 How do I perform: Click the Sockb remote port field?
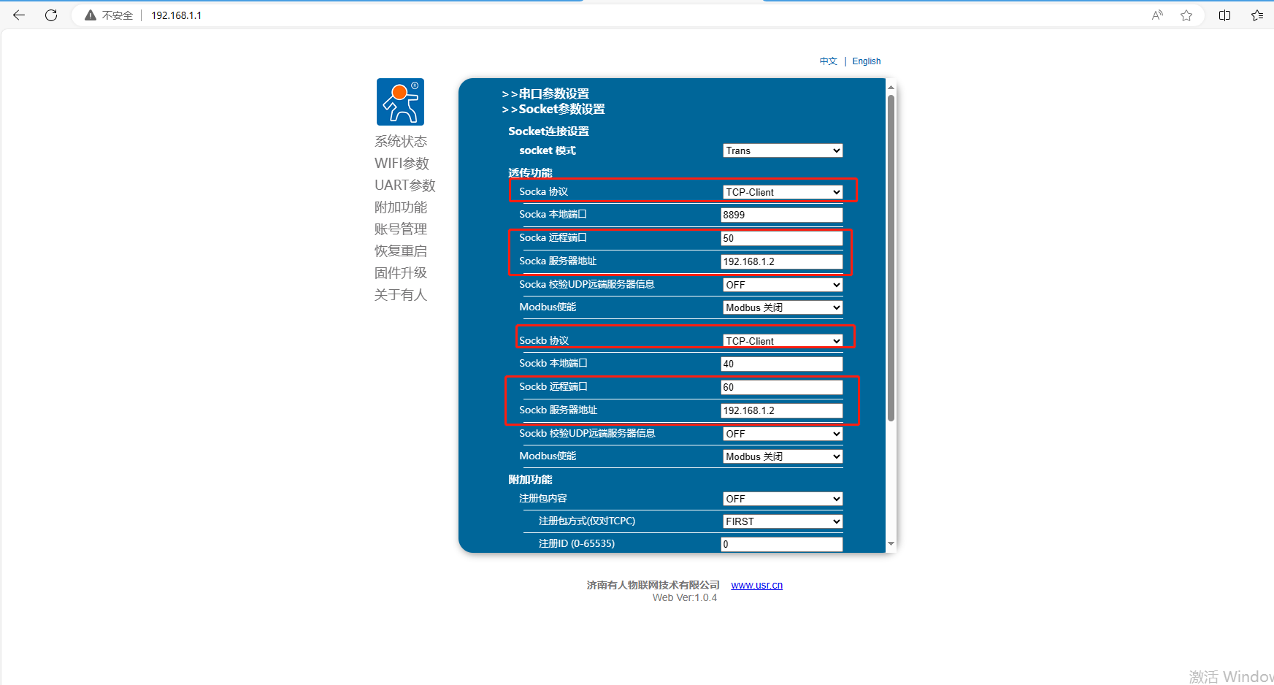pyautogui.click(x=781, y=387)
